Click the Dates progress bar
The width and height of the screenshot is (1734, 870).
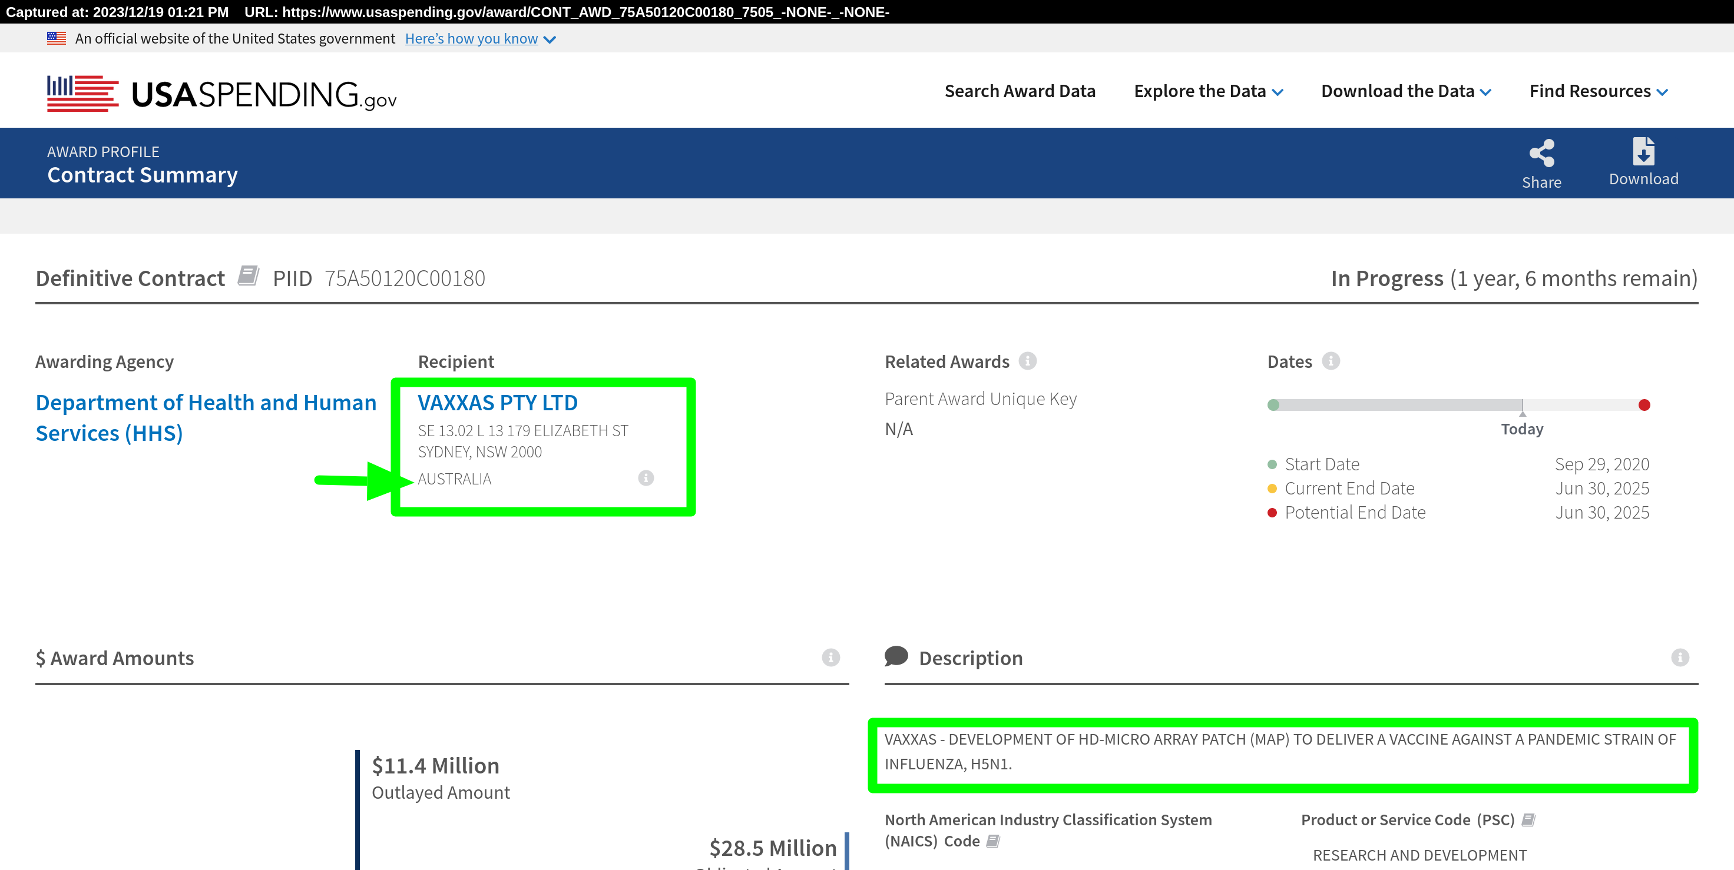[1458, 405]
